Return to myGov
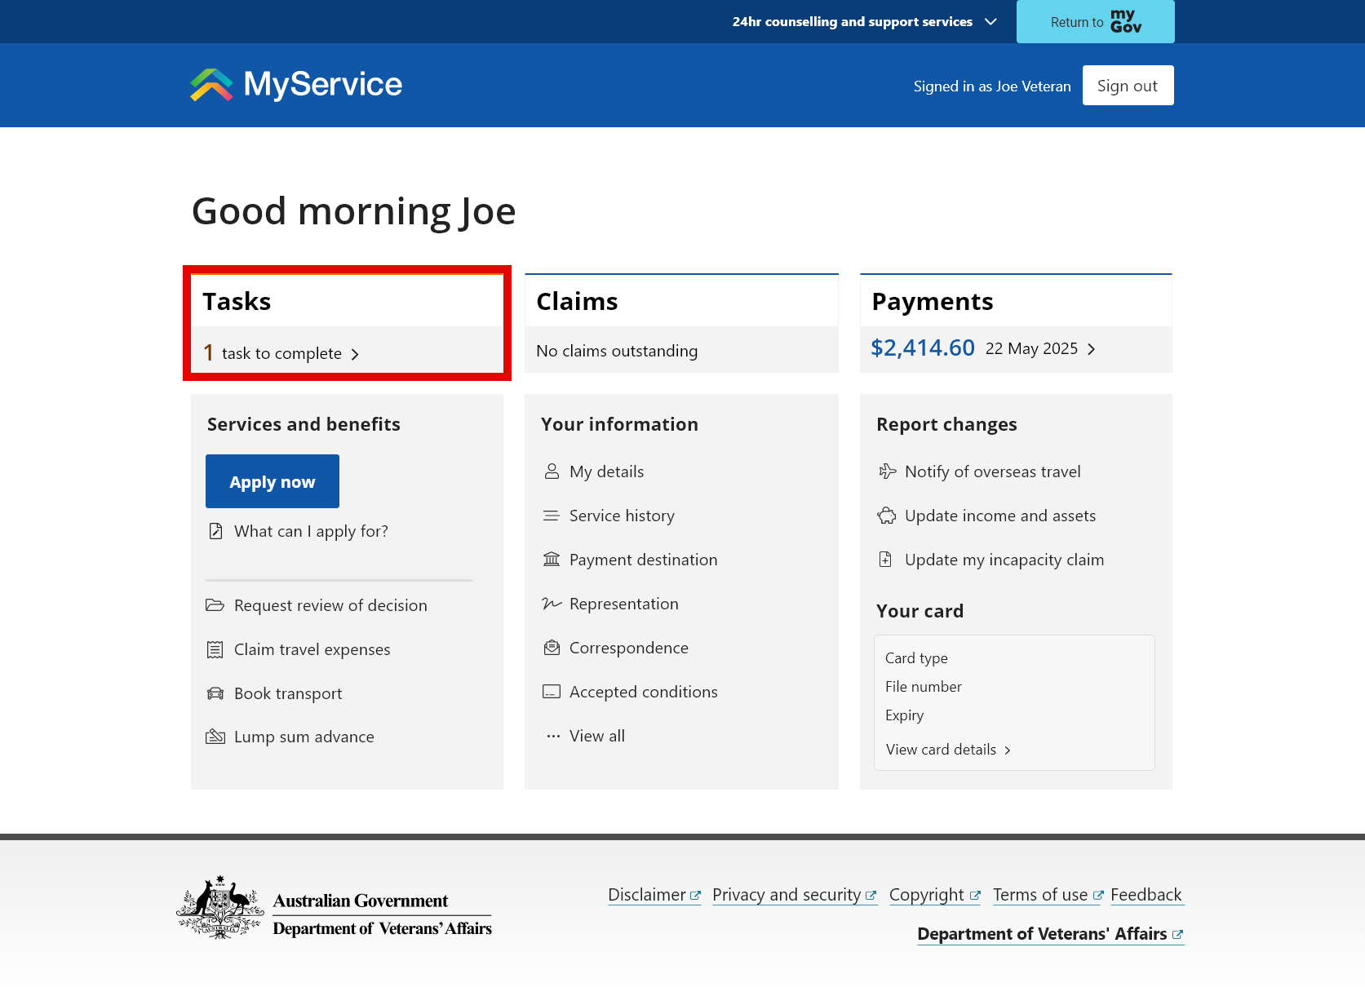1365x996 pixels. pyautogui.click(x=1095, y=21)
